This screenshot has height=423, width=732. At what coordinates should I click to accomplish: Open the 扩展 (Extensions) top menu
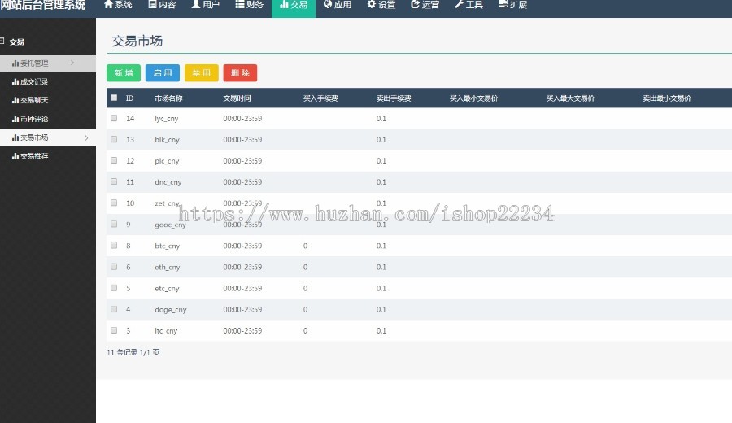[x=512, y=5]
